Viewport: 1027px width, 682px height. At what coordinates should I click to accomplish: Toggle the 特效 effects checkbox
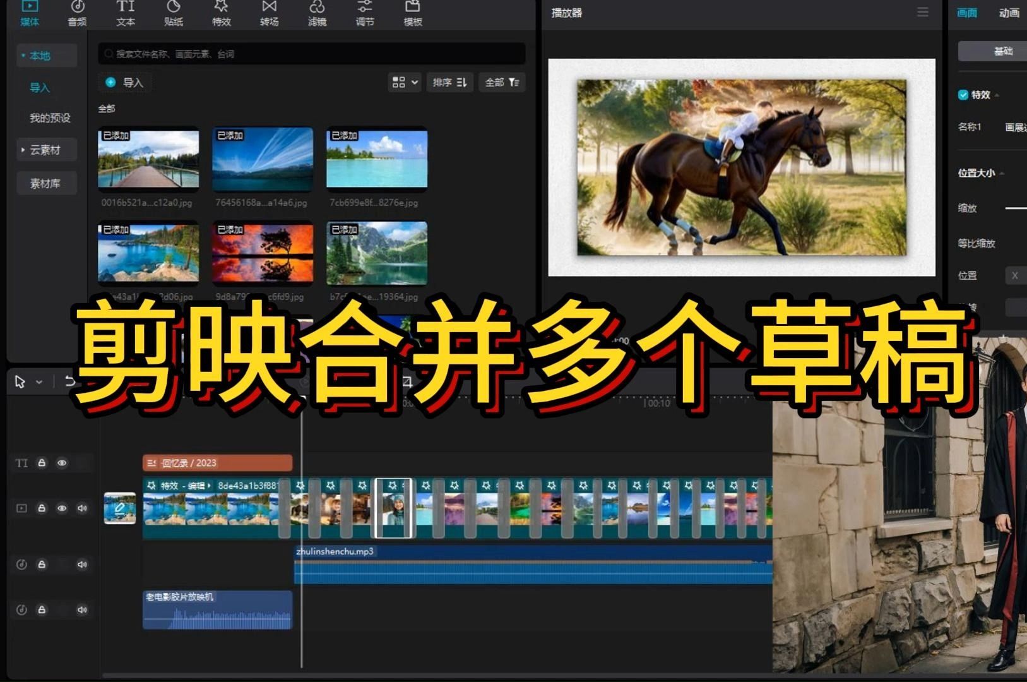[963, 95]
